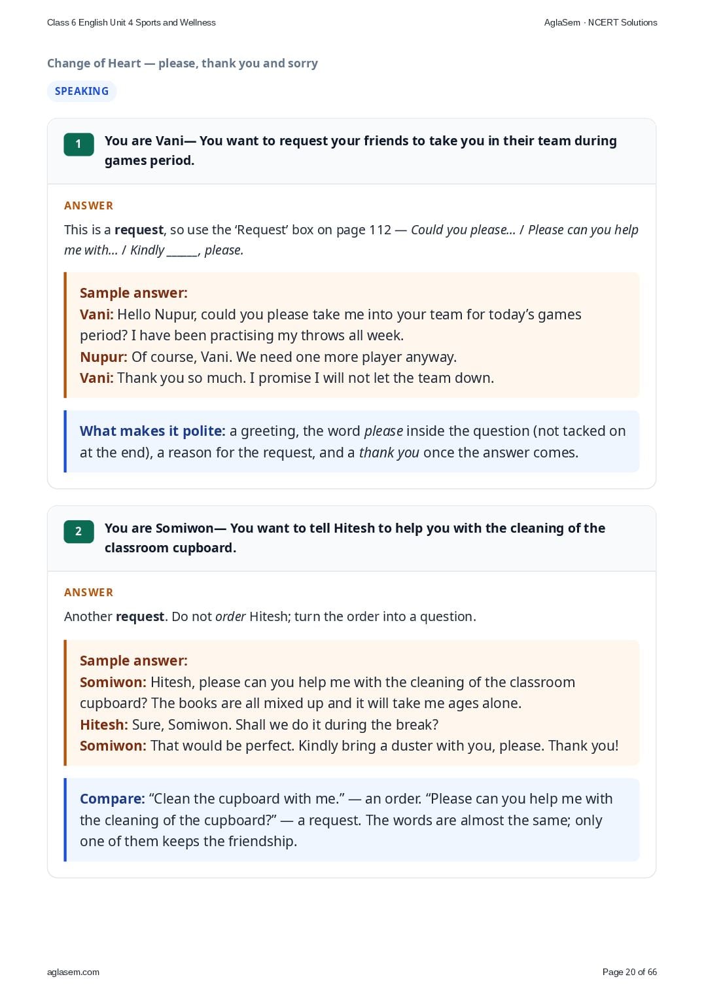Select the SPEAKING tag pill
Image resolution: width=704 pixels, height=996 pixels.
[82, 91]
